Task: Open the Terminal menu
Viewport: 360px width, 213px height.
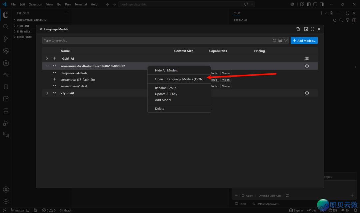Action: click(81, 4)
